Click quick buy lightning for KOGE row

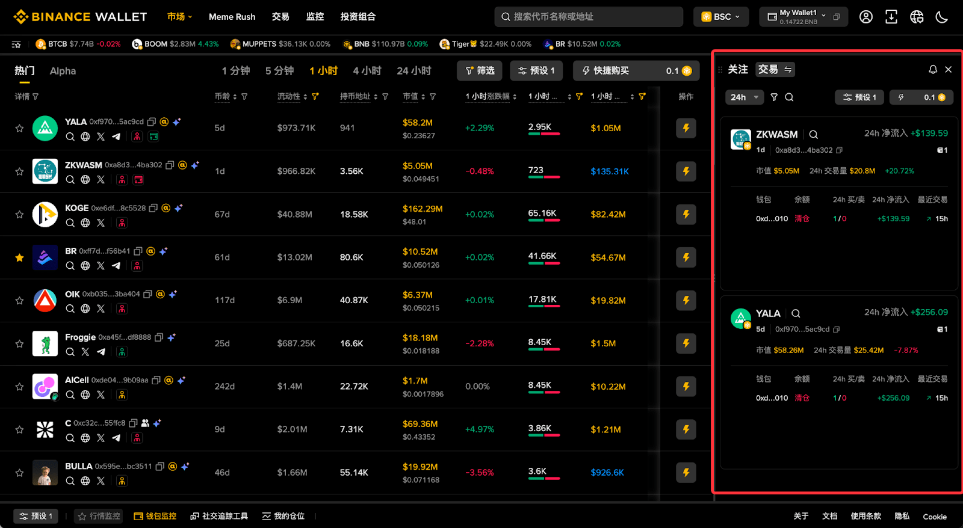tap(686, 214)
